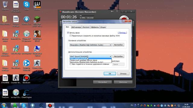Open the Основное устройство Микрофон dropdown
The image size is (193, 108).
90,45
